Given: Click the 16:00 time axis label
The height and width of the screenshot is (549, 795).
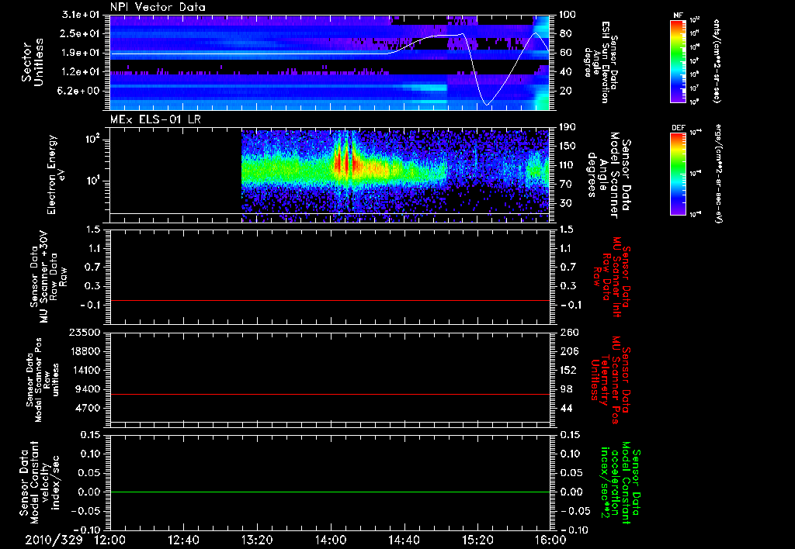Looking at the screenshot, I should coord(550,540).
